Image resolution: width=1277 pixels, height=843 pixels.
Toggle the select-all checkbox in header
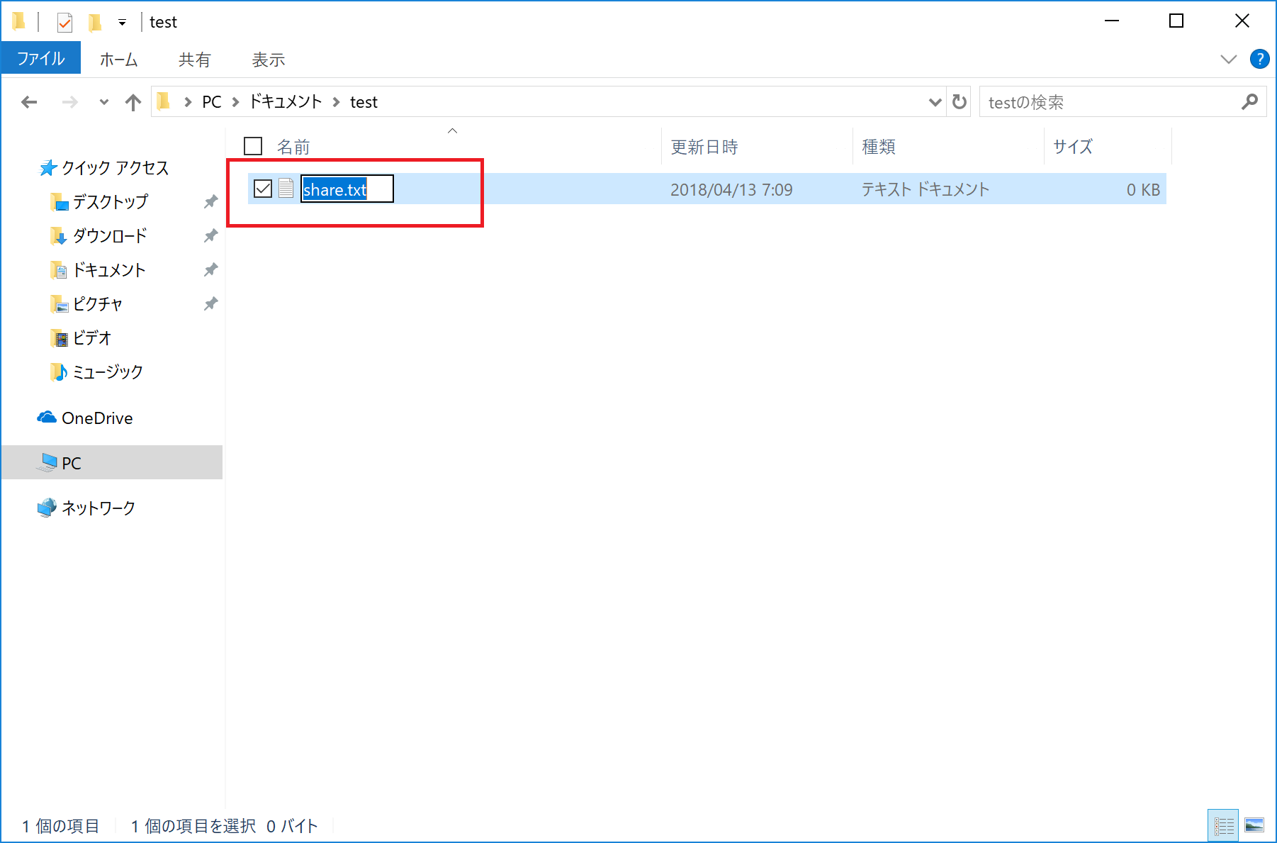point(253,146)
